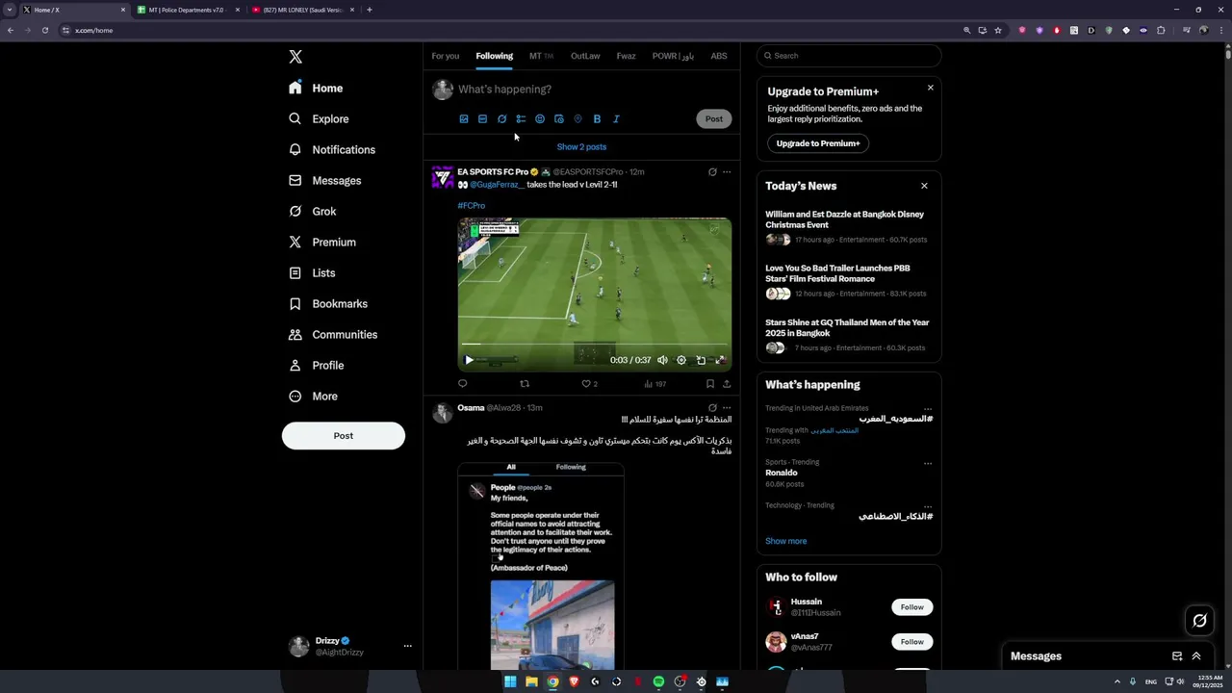Click the Upgrade to Premium+ button
Image resolution: width=1232 pixels, height=693 pixels.
(x=818, y=143)
